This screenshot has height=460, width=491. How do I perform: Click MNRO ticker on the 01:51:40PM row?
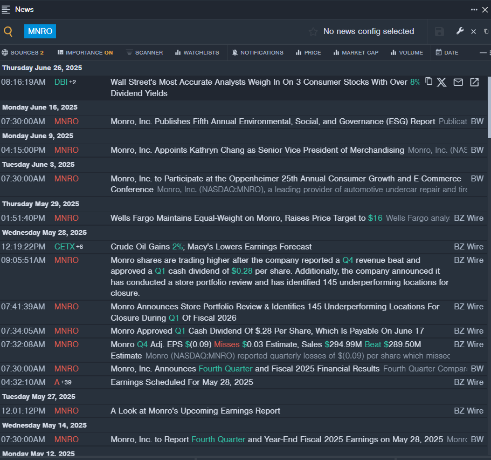pyautogui.click(x=66, y=218)
